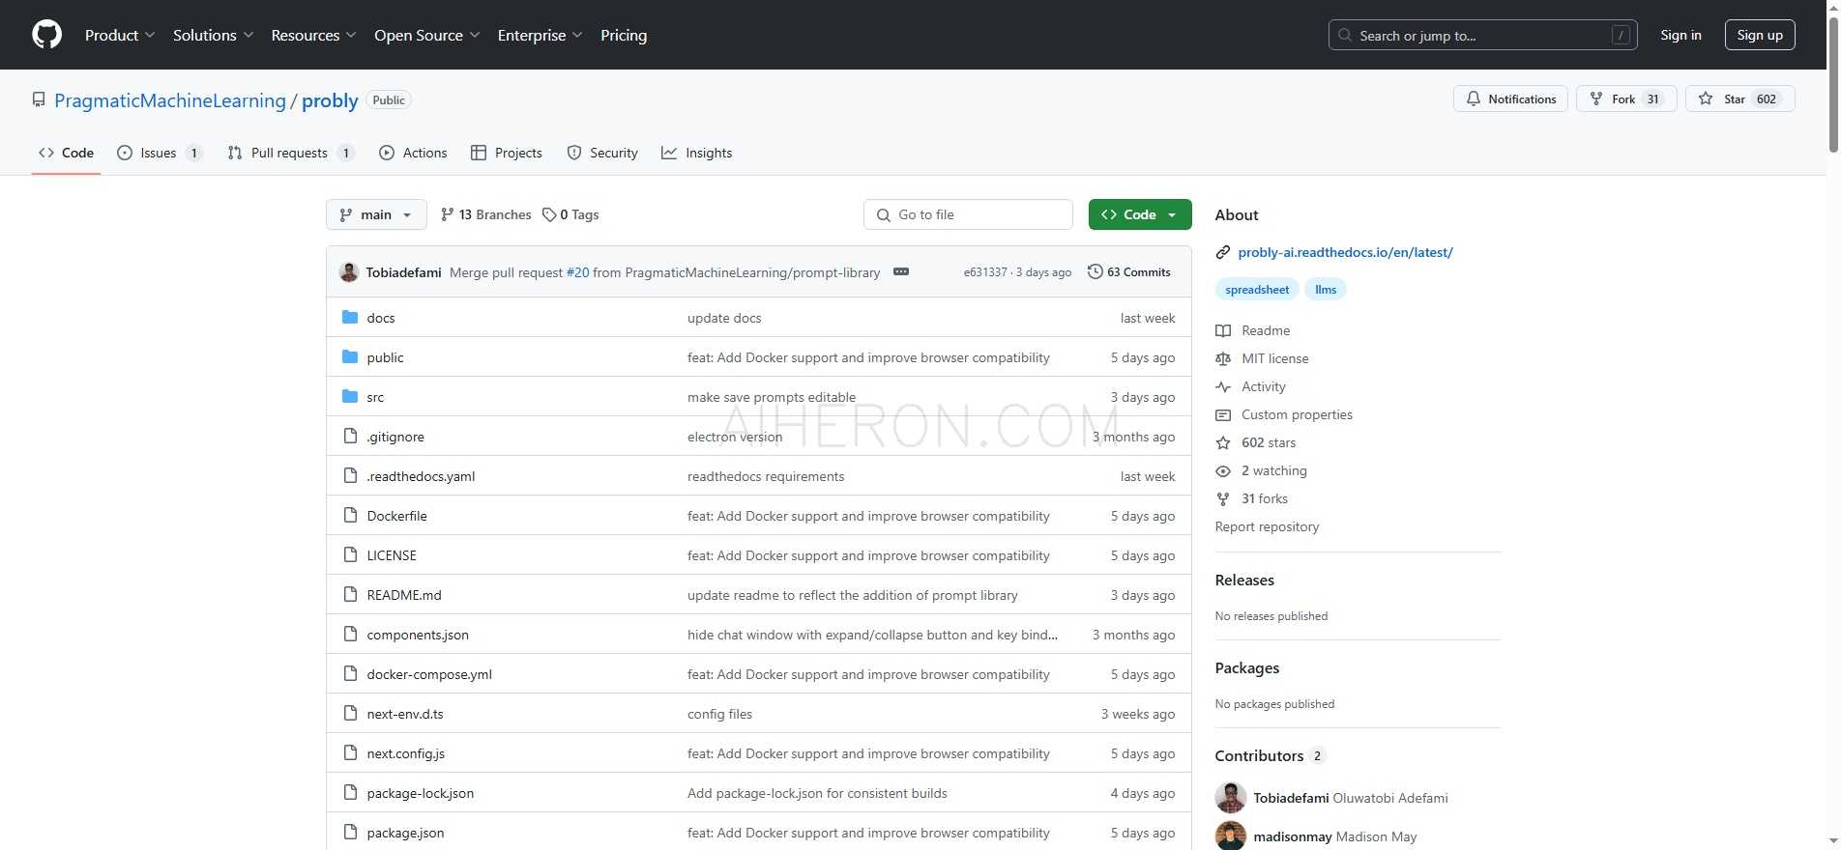Click the GitHub logo icon
The width and height of the screenshot is (1841, 850).
click(x=46, y=35)
